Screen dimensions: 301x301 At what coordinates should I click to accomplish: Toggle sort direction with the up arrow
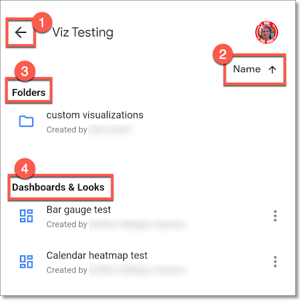[x=272, y=70]
